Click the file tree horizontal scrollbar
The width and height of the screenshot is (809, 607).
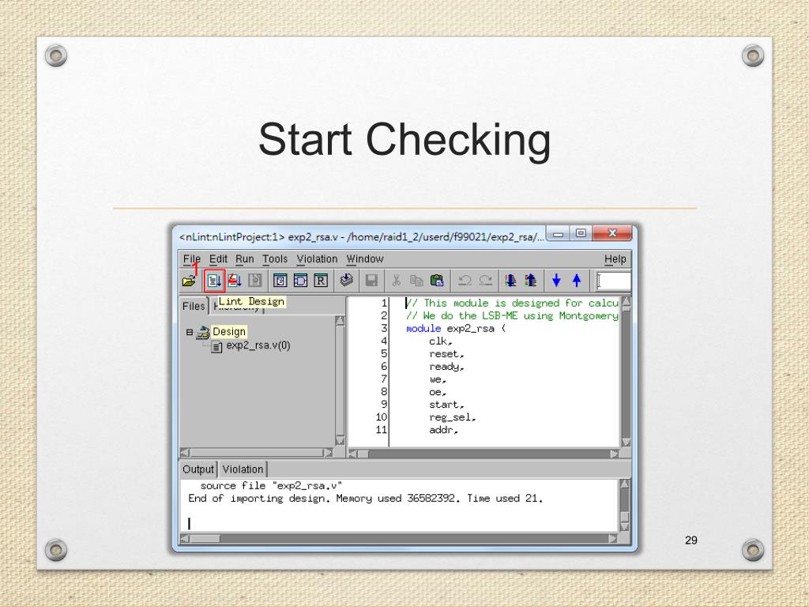tap(256, 453)
